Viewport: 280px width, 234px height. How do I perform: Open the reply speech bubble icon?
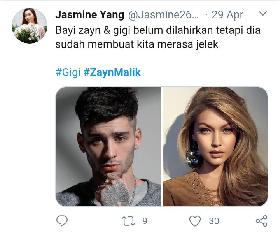coord(62,221)
